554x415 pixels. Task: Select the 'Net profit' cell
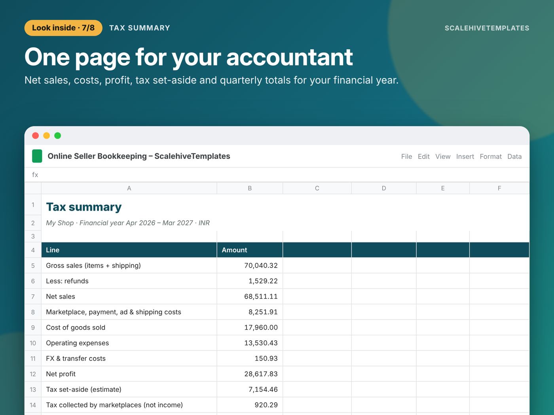129,374
